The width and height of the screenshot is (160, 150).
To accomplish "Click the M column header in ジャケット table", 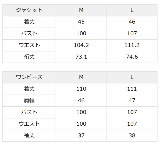I will click(81, 10).
